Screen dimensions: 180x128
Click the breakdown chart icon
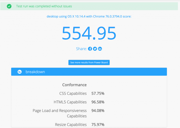[20, 72]
